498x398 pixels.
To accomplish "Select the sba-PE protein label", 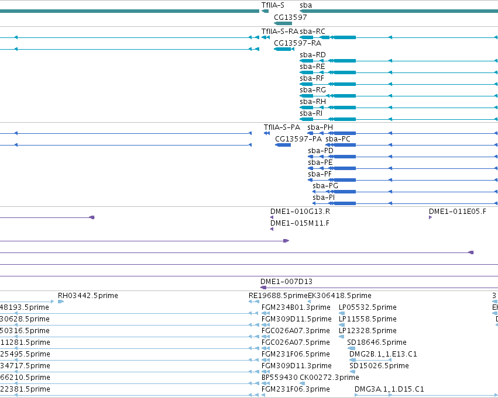I will click(320, 162).
